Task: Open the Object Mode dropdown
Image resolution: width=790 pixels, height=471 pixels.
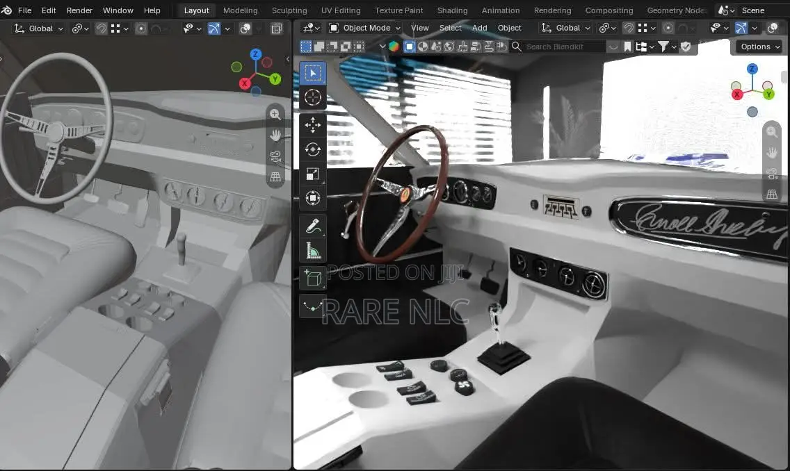Action: pyautogui.click(x=365, y=28)
